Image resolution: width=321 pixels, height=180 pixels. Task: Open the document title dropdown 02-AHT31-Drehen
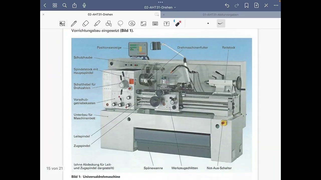(160, 7)
